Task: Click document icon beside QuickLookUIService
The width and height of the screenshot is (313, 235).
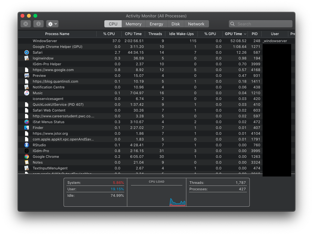Action: point(27,104)
